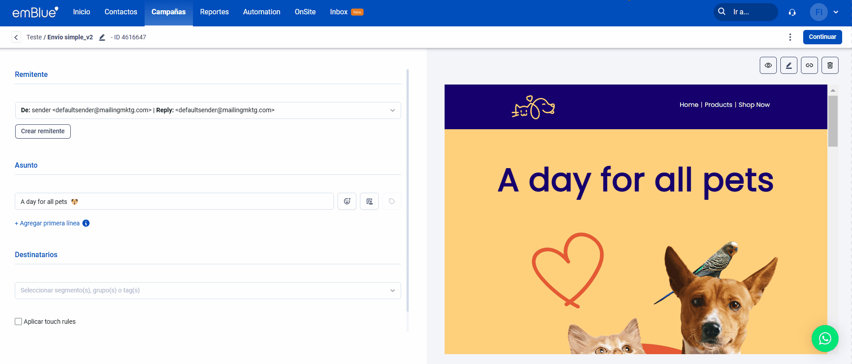852x364 pixels.
Task: Click the form panel scrollbar
Action: 407,190
